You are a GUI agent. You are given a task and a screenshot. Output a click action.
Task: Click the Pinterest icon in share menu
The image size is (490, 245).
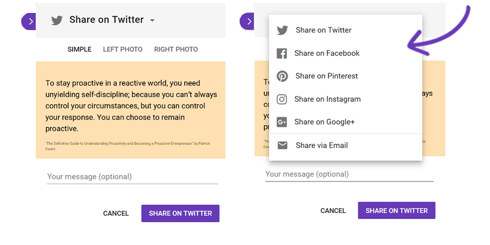pos(282,76)
